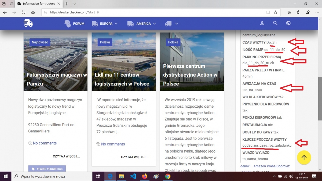Expand the AMERICA dropdown menu

(142, 24)
